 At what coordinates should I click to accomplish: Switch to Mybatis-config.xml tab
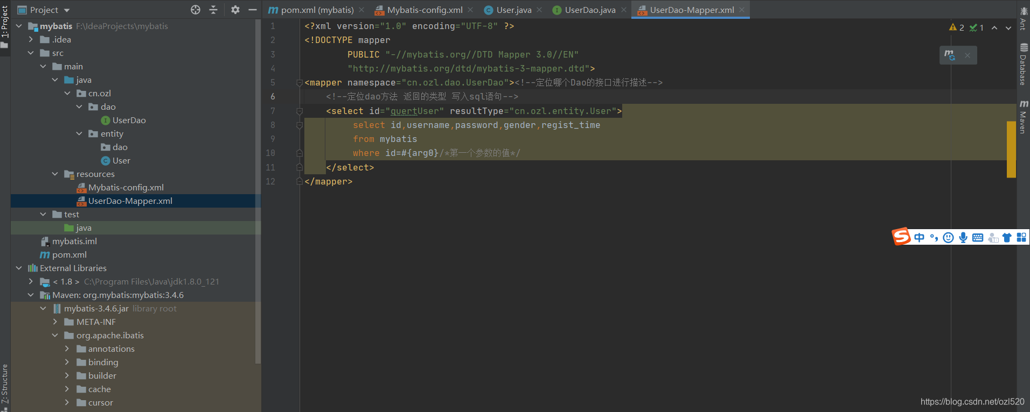click(x=419, y=10)
